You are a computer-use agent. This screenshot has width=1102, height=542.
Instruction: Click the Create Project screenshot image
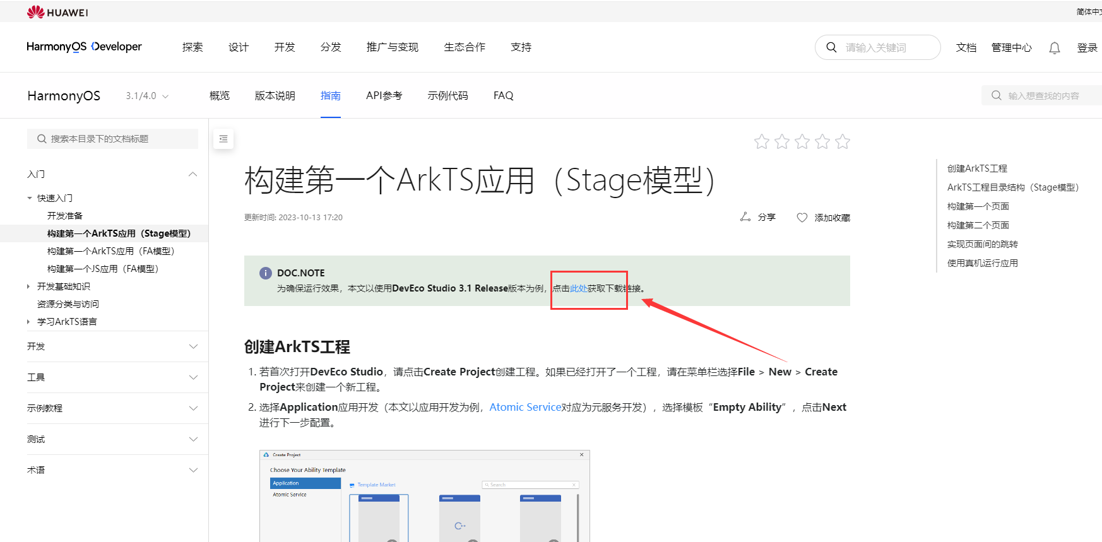(x=425, y=496)
